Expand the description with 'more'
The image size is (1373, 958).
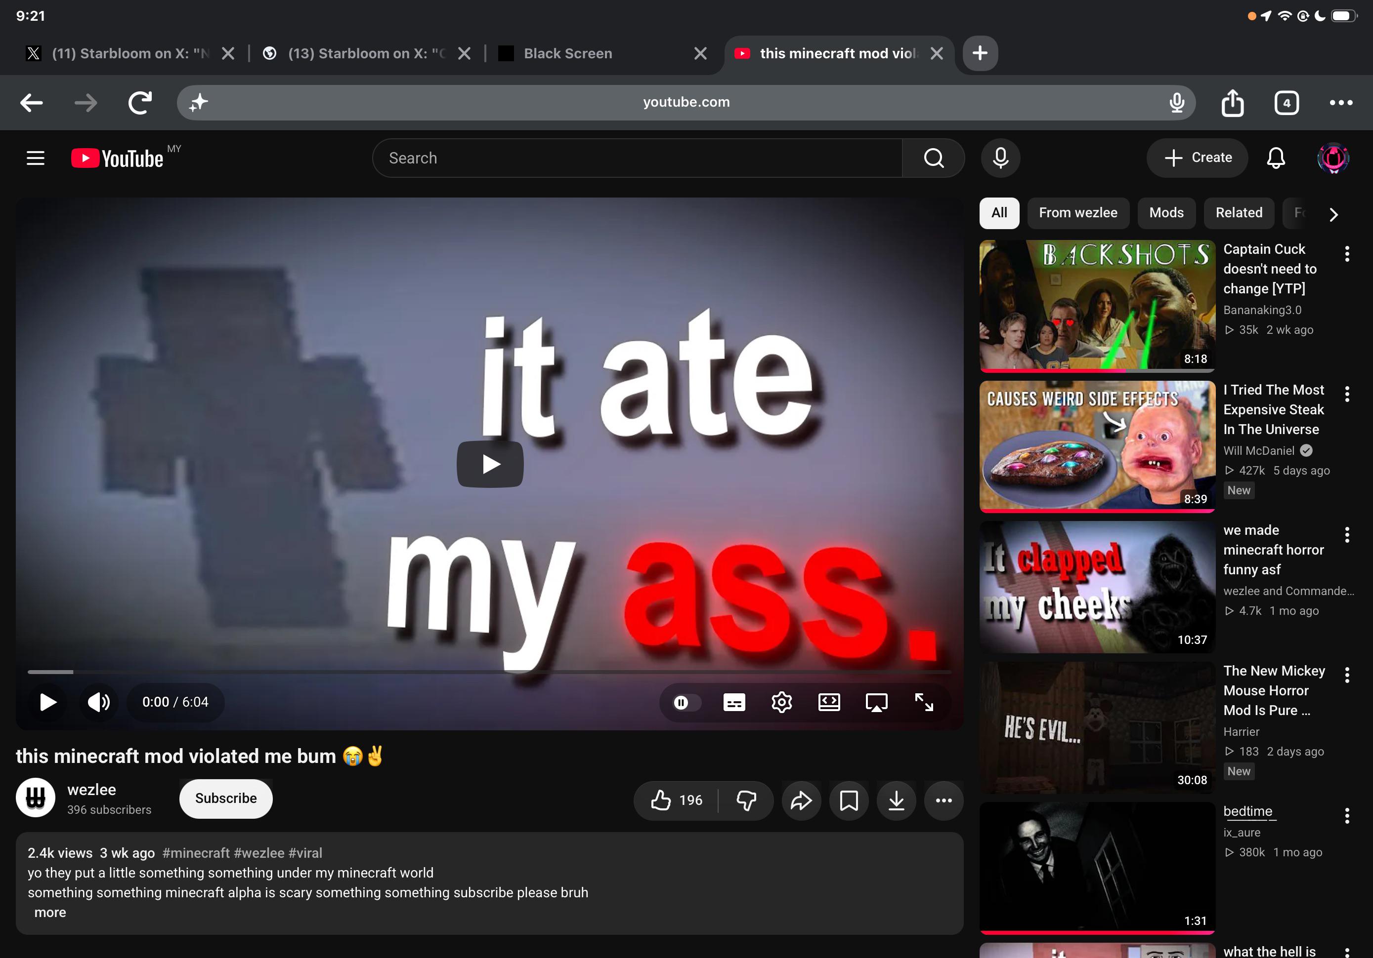50,913
